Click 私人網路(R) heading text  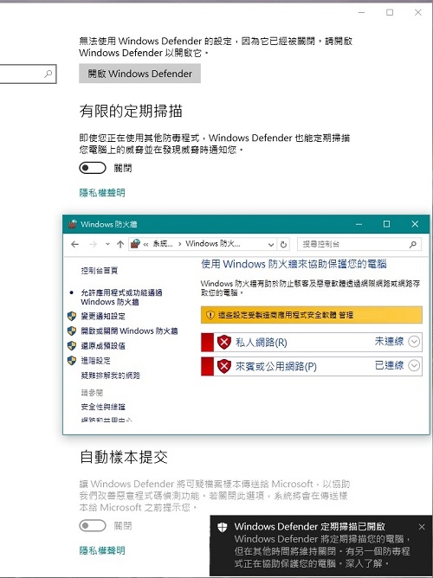tap(262, 343)
